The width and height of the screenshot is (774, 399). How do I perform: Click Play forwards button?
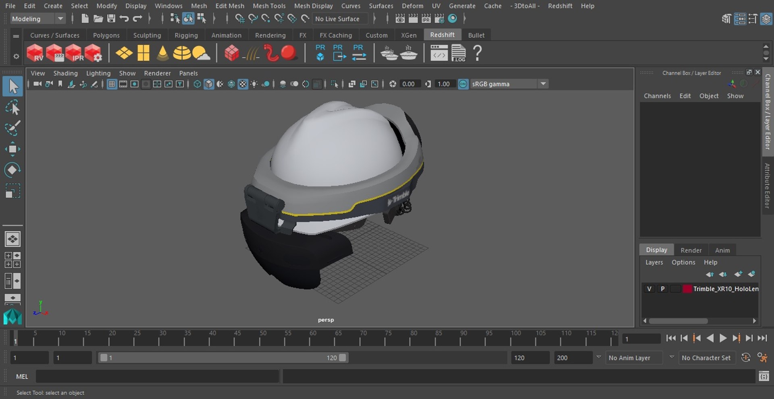click(x=723, y=338)
